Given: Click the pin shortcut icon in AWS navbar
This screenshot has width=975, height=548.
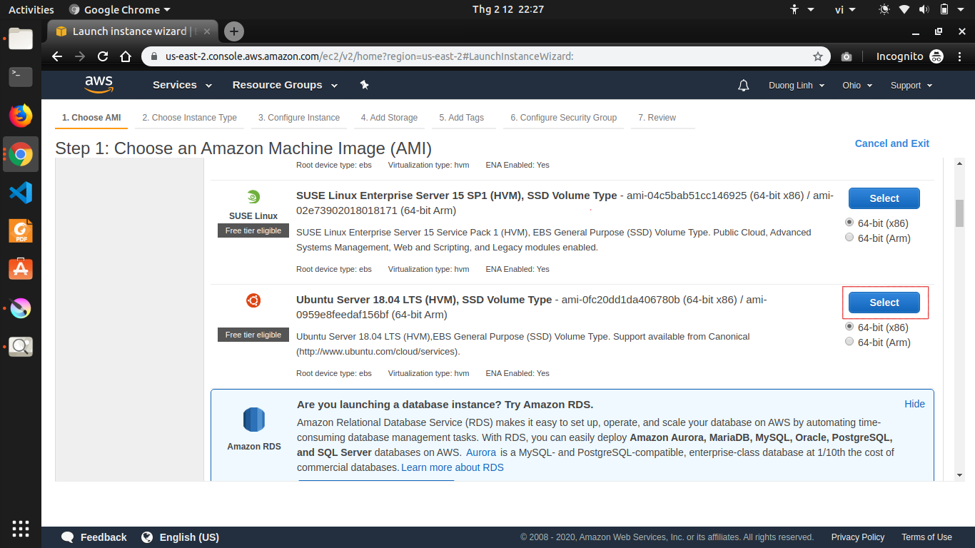Looking at the screenshot, I should click(364, 85).
